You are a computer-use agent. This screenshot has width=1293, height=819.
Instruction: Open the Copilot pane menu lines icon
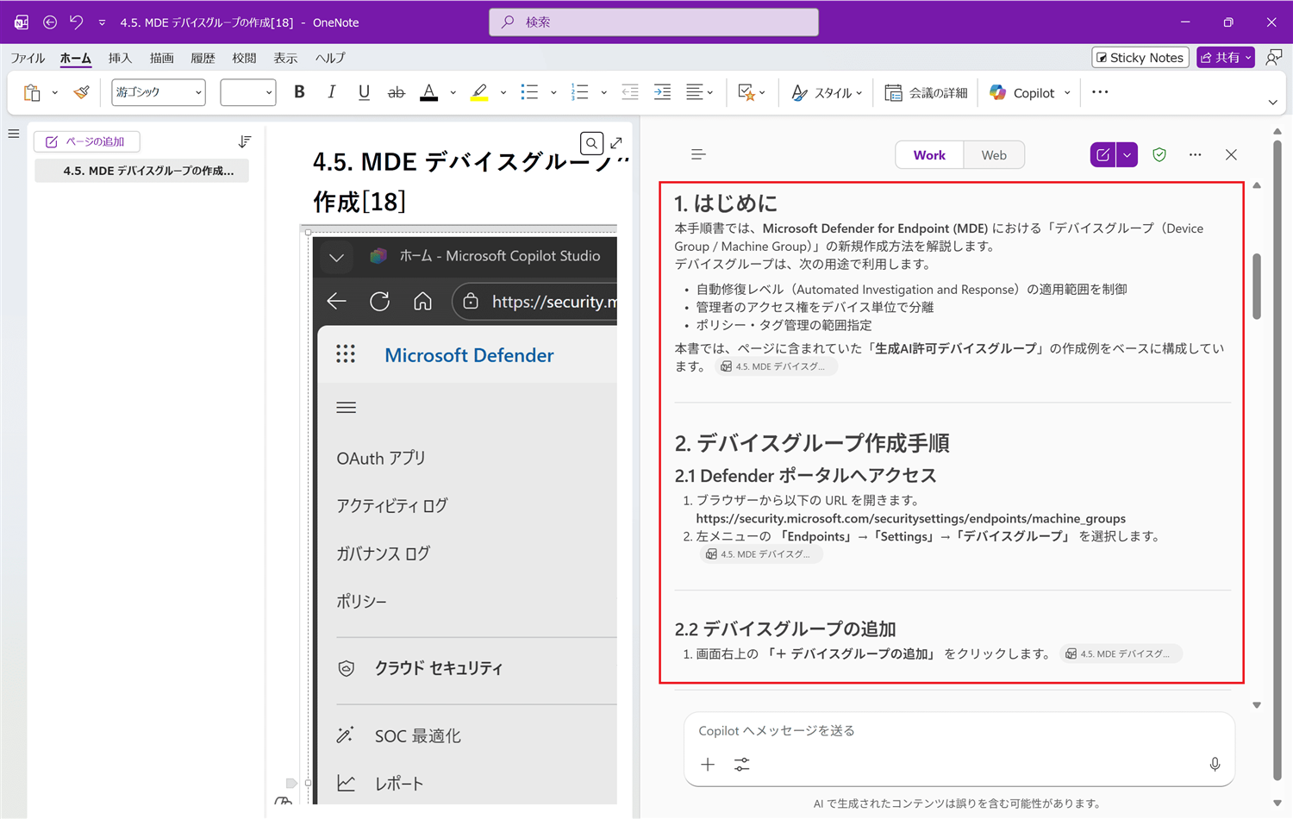click(698, 155)
